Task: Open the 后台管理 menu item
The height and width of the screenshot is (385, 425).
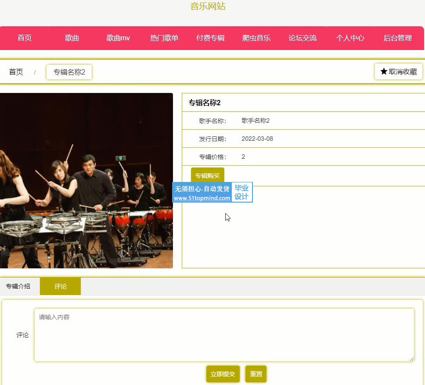Action: 398,38
